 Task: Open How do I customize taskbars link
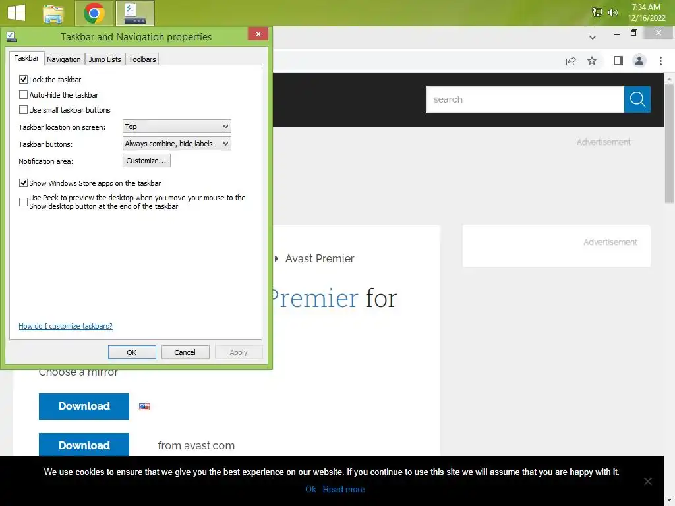coord(65,326)
